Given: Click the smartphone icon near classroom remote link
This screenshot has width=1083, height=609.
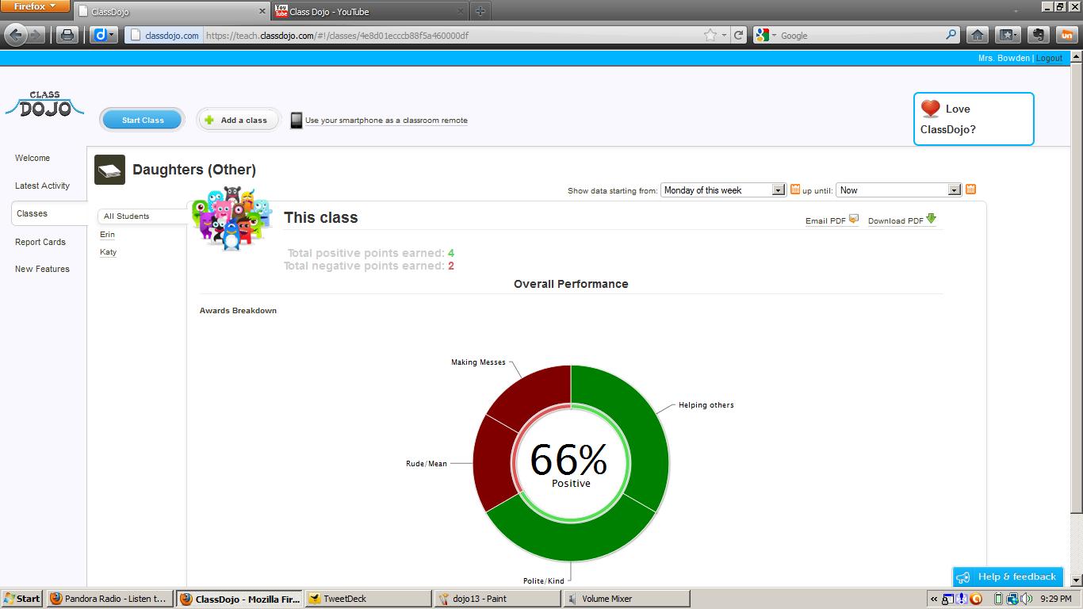Looking at the screenshot, I should click(x=297, y=119).
